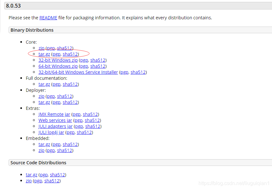Open sha512 for JMX Remote jar

(x=90, y=114)
